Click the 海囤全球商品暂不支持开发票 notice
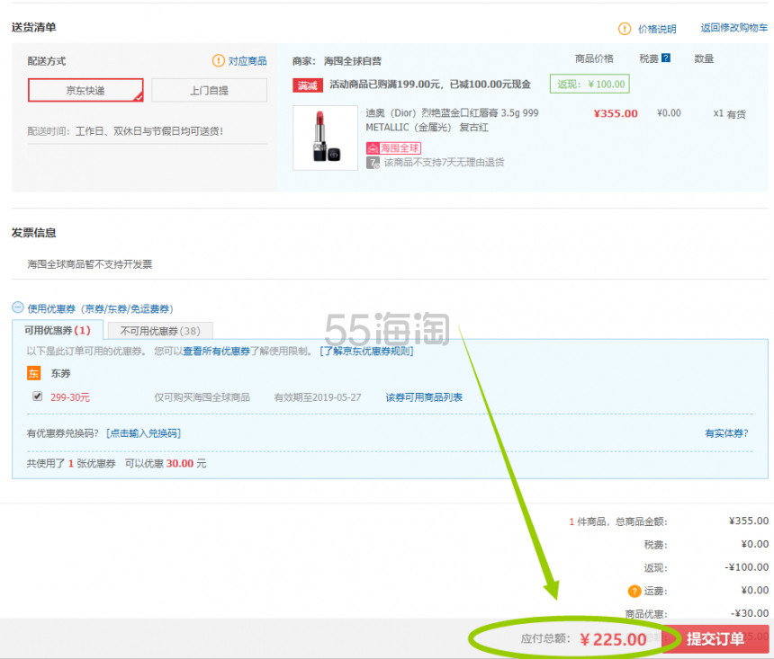 (x=89, y=264)
